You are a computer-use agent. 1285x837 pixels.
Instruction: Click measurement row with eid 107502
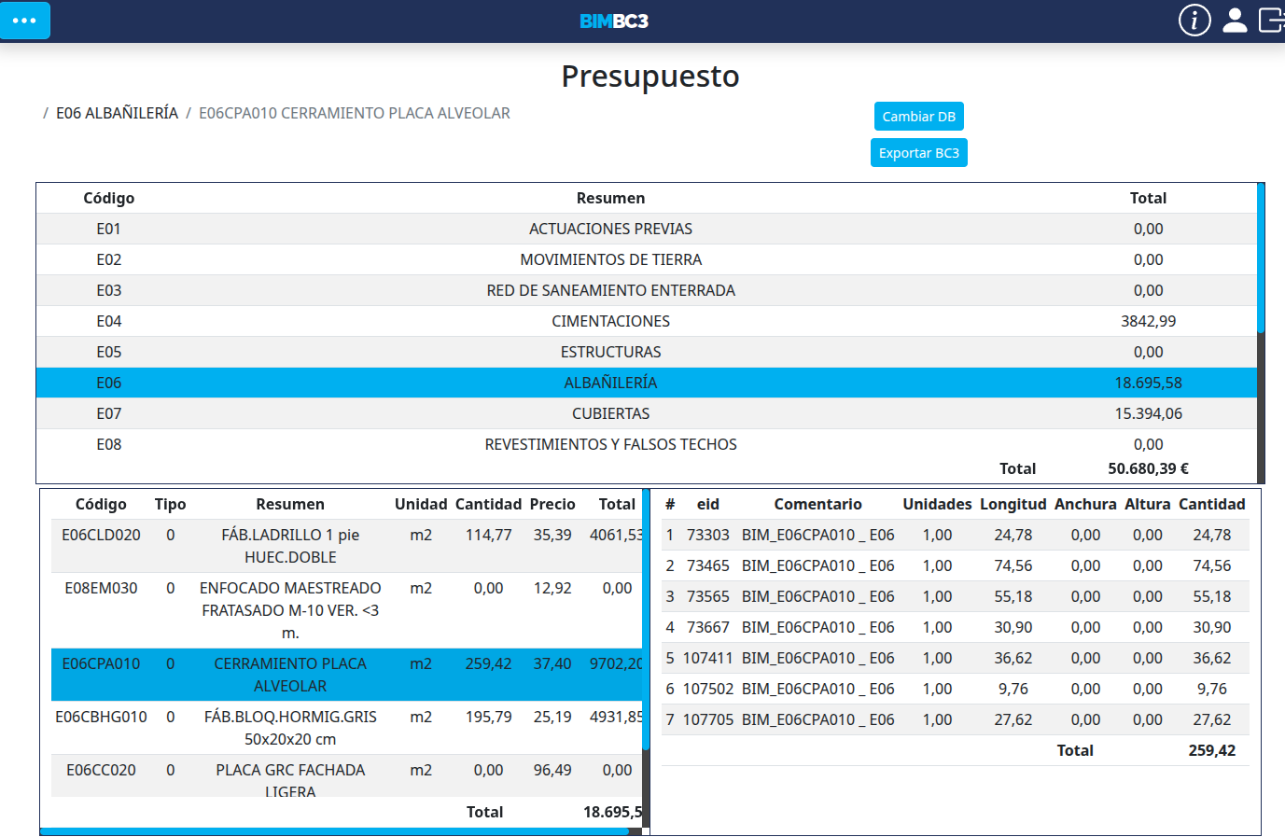tap(952, 689)
